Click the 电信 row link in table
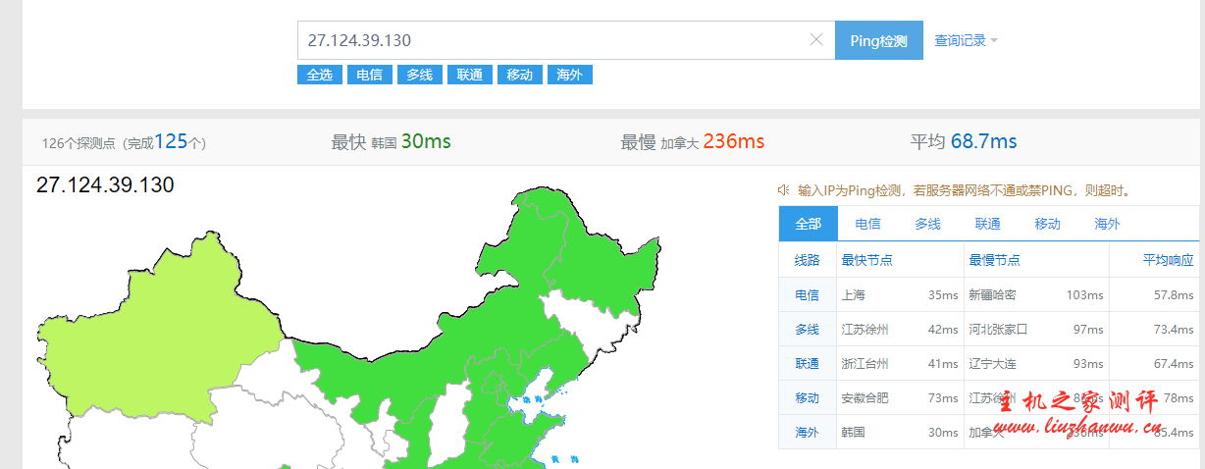The height and width of the screenshot is (469, 1205). [807, 295]
